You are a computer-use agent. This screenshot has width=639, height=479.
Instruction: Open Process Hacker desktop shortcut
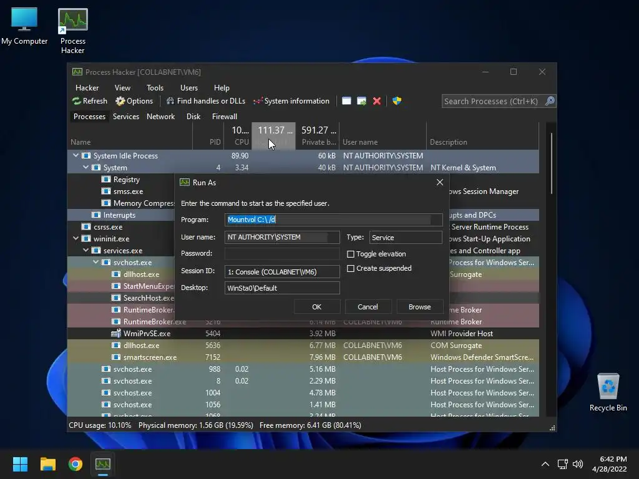click(72, 31)
